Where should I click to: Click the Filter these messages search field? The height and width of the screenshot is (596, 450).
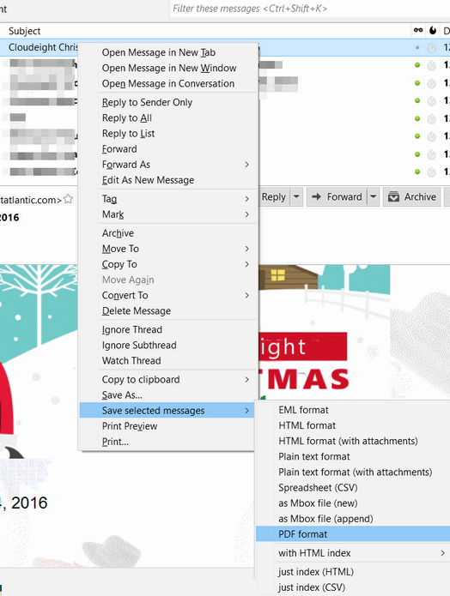click(310, 9)
